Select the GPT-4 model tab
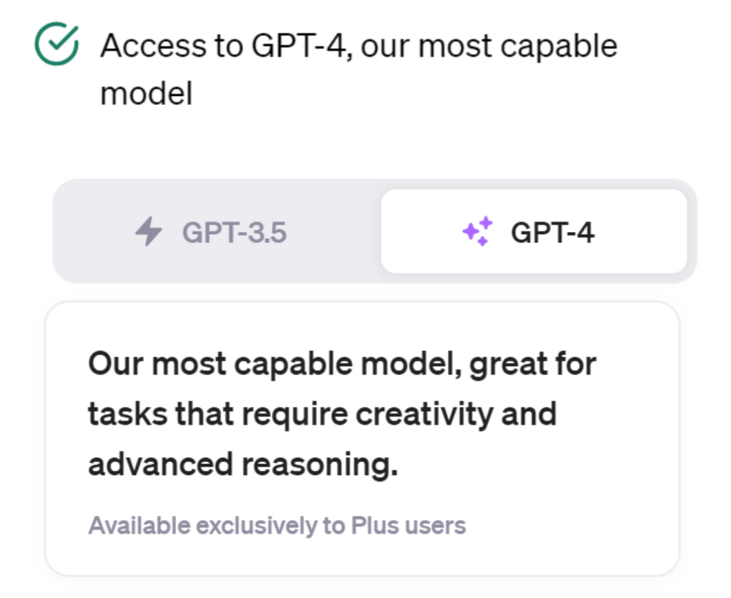Screen dimensions: 731x598 click(x=533, y=232)
